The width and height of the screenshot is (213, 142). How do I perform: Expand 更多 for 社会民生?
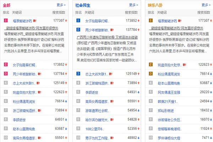coord(133,5)
